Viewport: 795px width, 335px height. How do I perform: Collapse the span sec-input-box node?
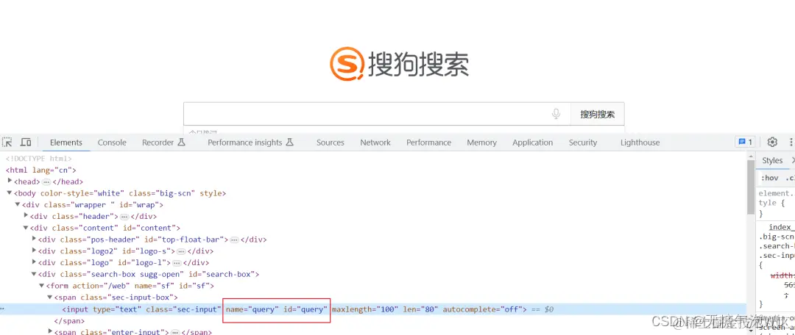click(x=50, y=297)
